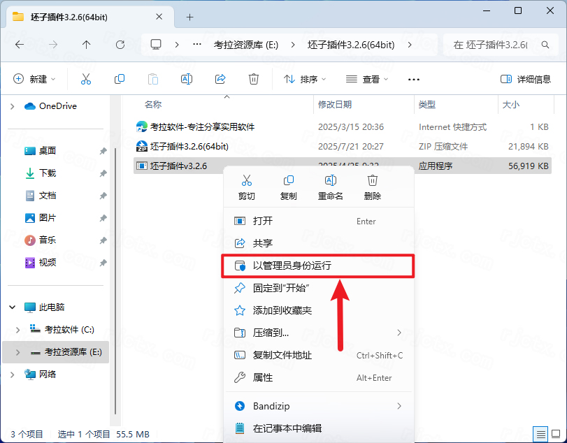Screen dimensions: 567x443
Task: Unpin 桌面 using its pin icon
Action: pos(103,151)
